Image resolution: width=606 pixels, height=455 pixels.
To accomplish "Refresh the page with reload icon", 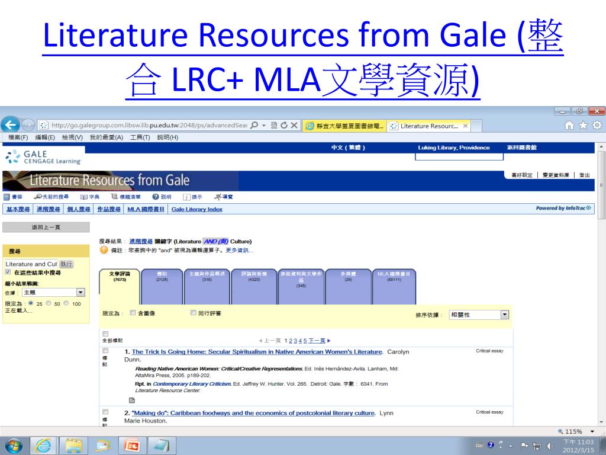I will [284, 125].
